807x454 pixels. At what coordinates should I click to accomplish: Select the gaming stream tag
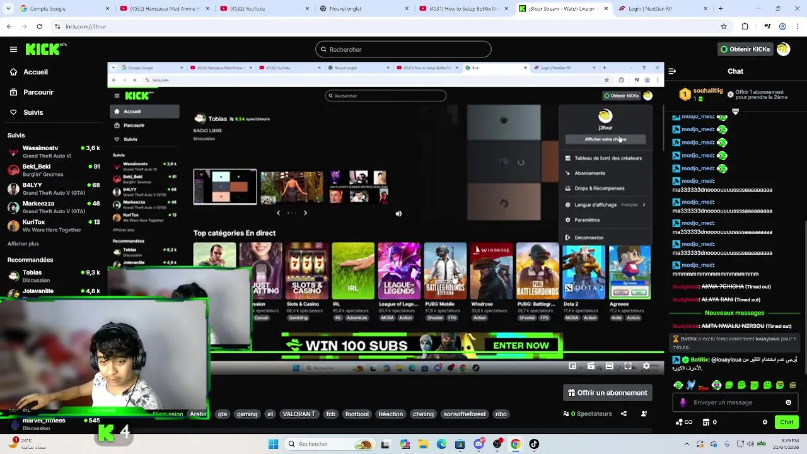click(247, 414)
